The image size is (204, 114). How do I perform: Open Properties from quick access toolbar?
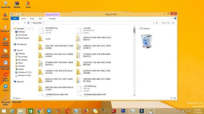click(17, 14)
